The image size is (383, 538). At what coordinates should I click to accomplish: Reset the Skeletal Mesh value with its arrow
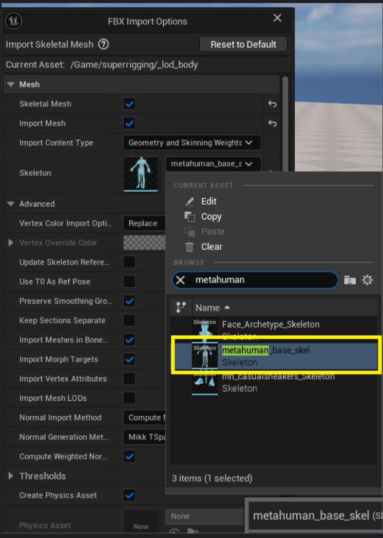[272, 104]
